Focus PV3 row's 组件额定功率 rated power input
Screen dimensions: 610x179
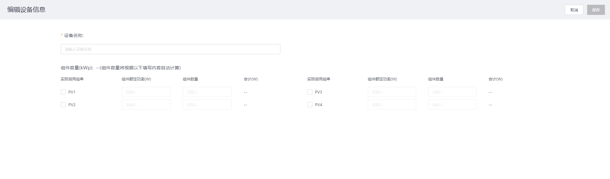click(x=392, y=92)
